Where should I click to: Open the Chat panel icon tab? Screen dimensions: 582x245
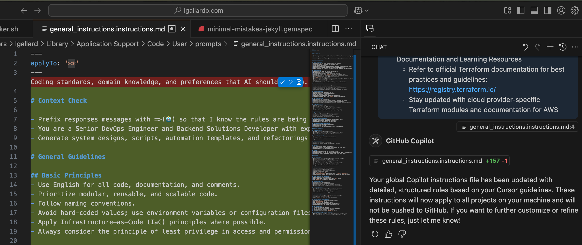(370, 29)
